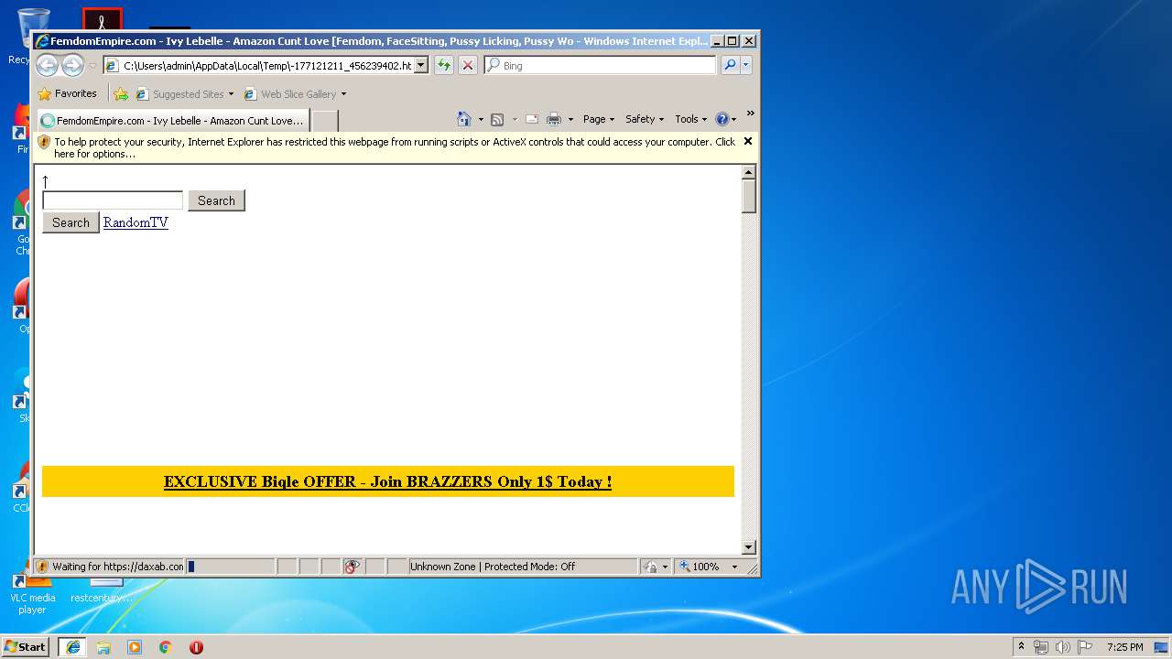
Task: Select the Adobe Reader desktop icon
Action: point(102,20)
